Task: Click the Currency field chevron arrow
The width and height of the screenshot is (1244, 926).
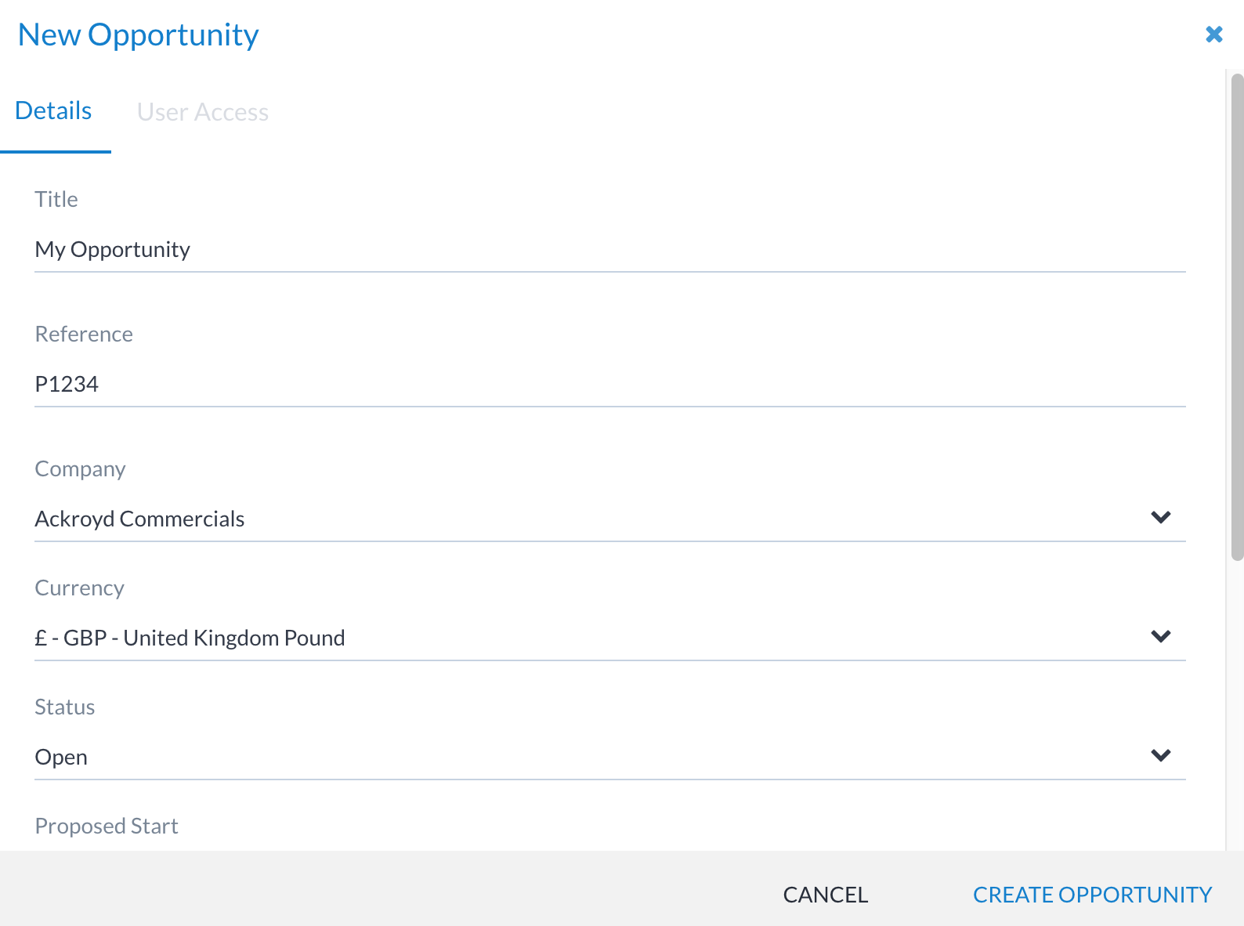Action: coord(1160,636)
